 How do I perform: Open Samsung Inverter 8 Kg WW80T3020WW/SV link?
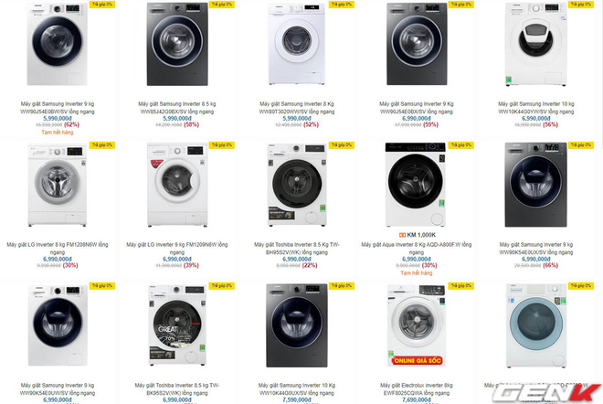(x=297, y=108)
